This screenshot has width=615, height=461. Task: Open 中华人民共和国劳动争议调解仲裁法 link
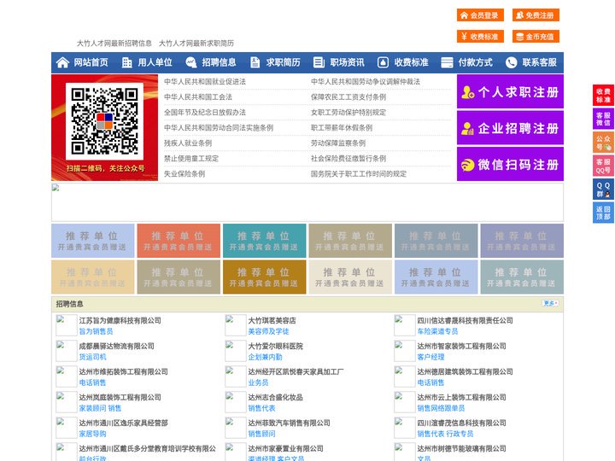tap(366, 82)
